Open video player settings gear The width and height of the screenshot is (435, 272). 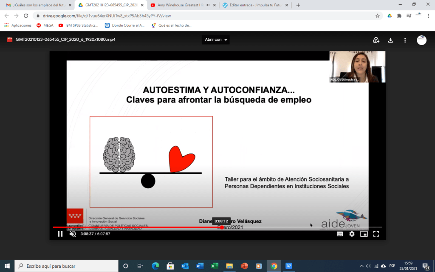coord(352,234)
